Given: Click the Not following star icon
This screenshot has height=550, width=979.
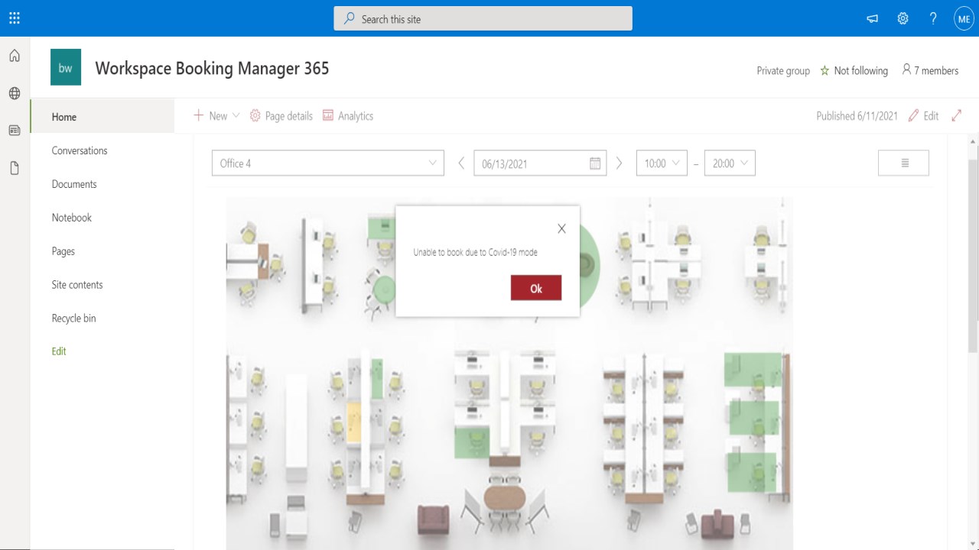Looking at the screenshot, I should 825,70.
